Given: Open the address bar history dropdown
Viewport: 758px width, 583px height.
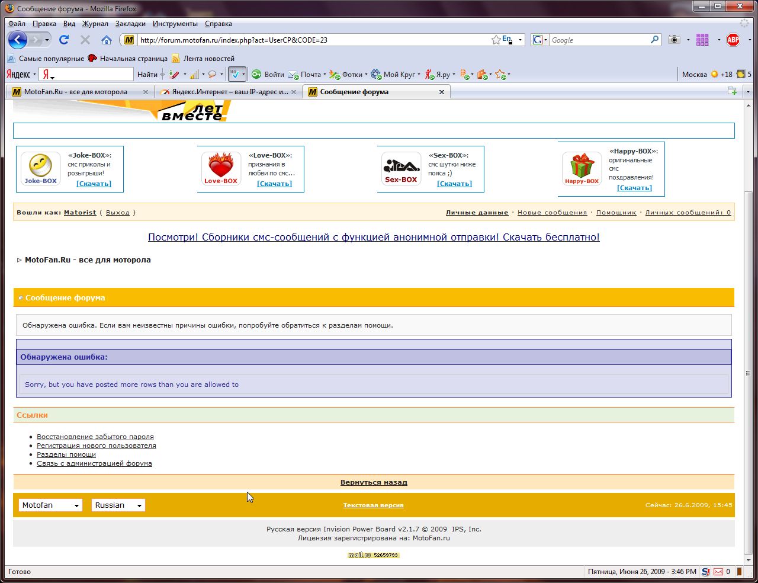Looking at the screenshot, I should click(521, 40).
